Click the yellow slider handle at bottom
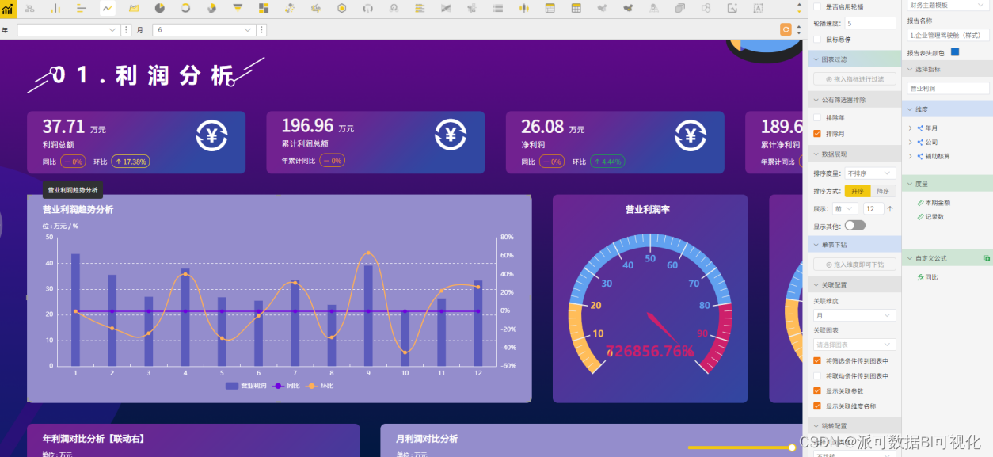 [x=792, y=447]
